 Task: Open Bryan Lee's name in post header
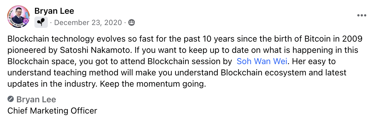click(x=54, y=11)
